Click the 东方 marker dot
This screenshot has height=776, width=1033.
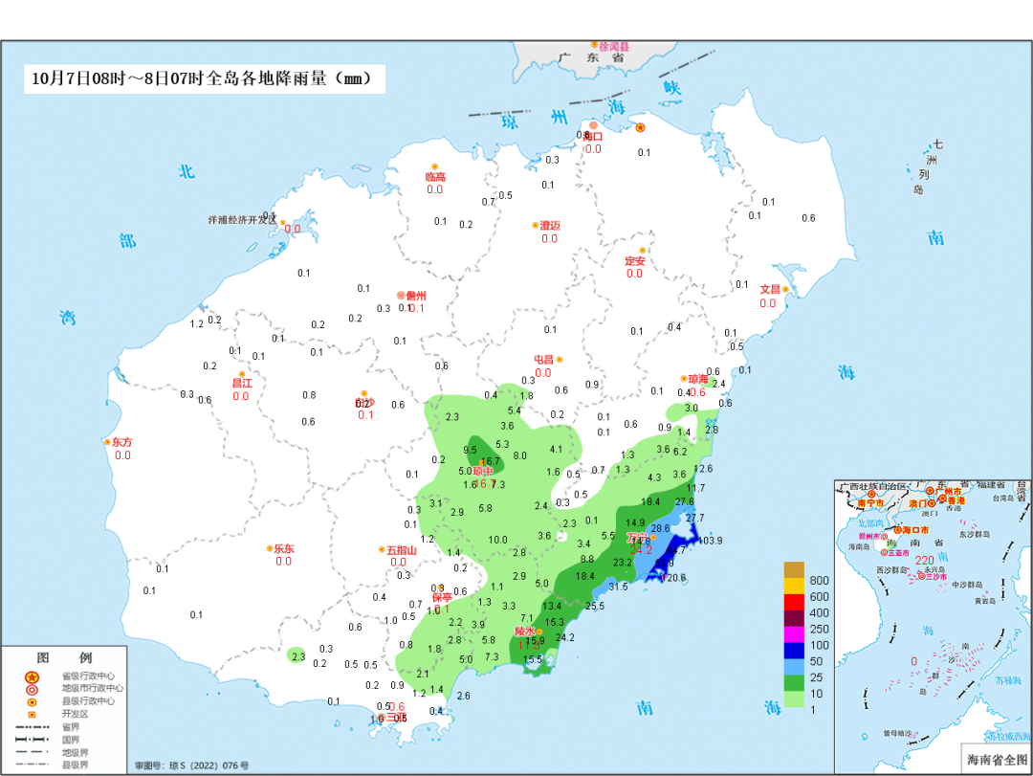click(x=107, y=442)
